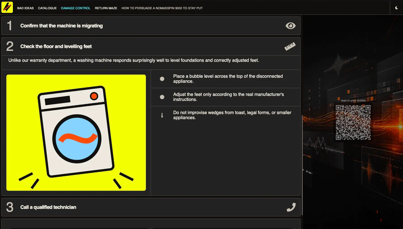Expand step 3 Call a qualified technician

(151, 207)
